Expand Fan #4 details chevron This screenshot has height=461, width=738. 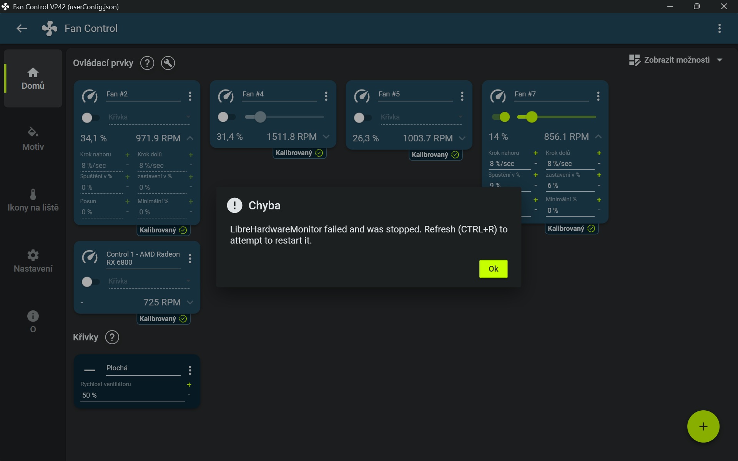[x=326, y=137]
